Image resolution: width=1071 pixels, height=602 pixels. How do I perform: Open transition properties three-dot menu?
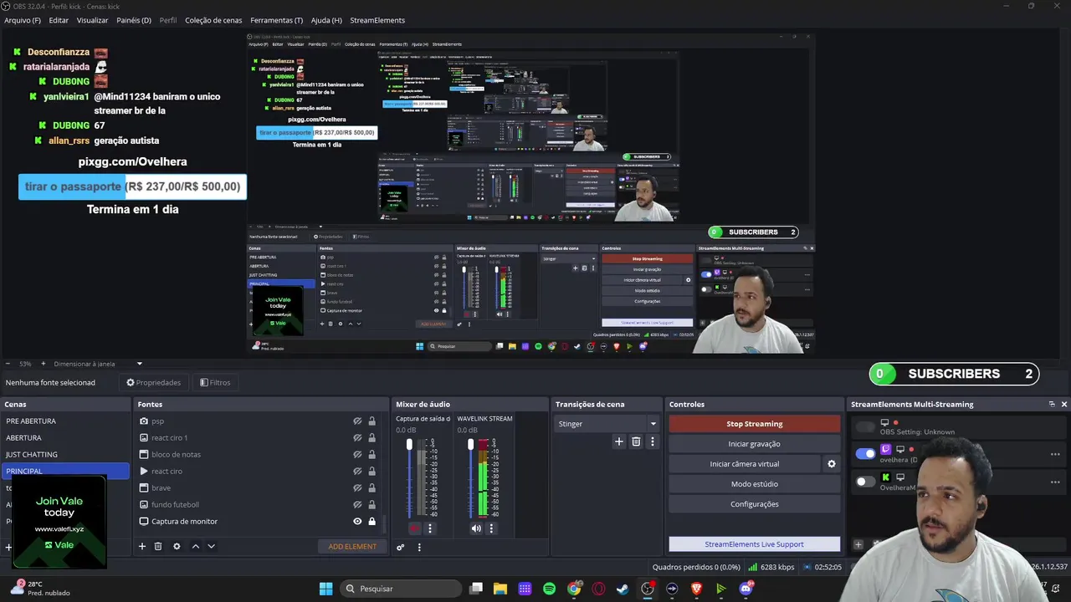653,441
